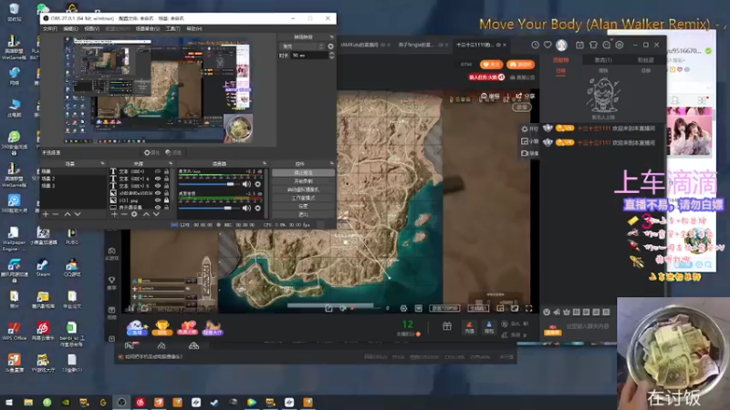This screenshot has height=410, width=730.
Task: Click 开始录制 start recording button
Action: click(303, 180)
